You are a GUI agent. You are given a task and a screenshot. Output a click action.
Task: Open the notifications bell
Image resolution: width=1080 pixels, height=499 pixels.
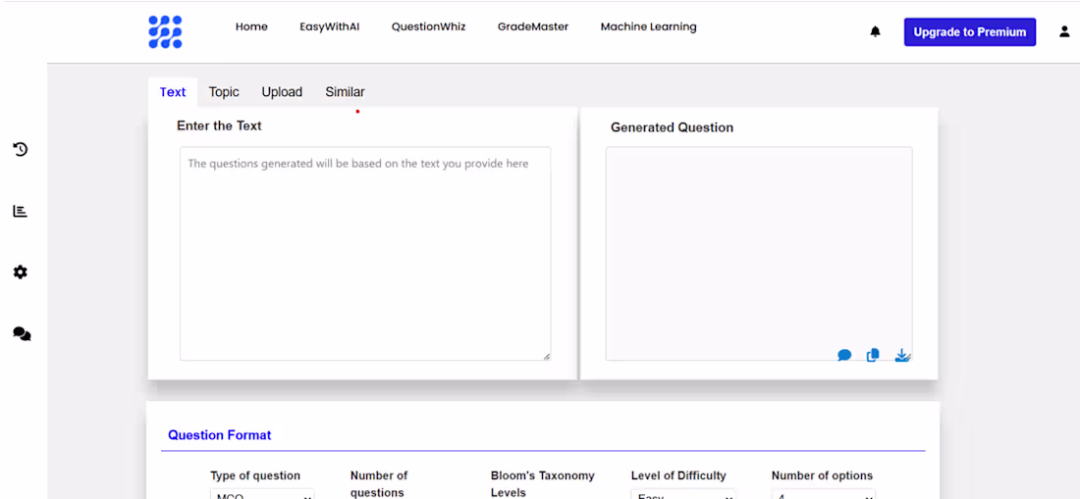[x=875, y=31]
